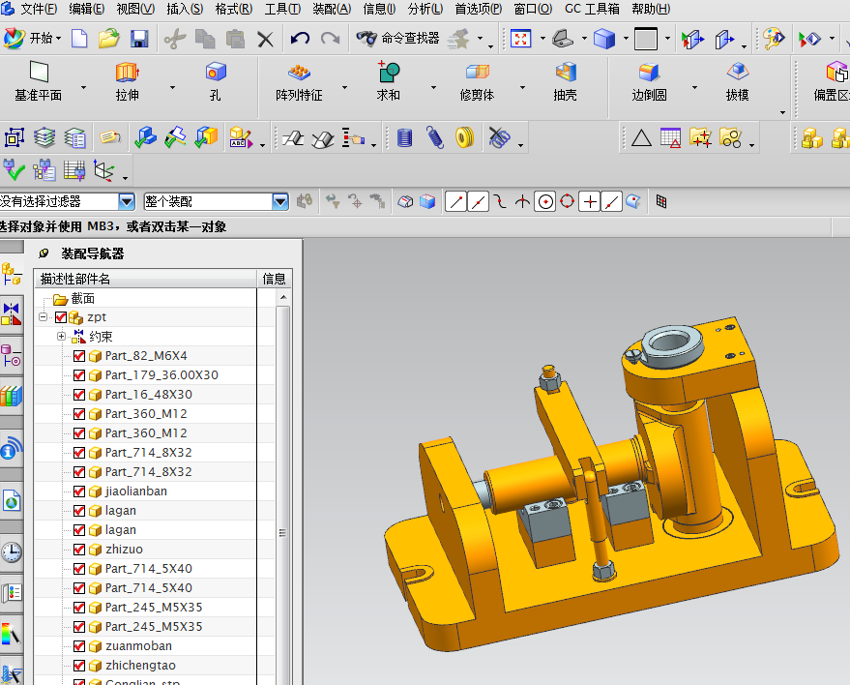The width and height of the screenshot is (850, 685).
Task: Click the assembly navigator vertical scrollbar
Action: click(282, 489)
